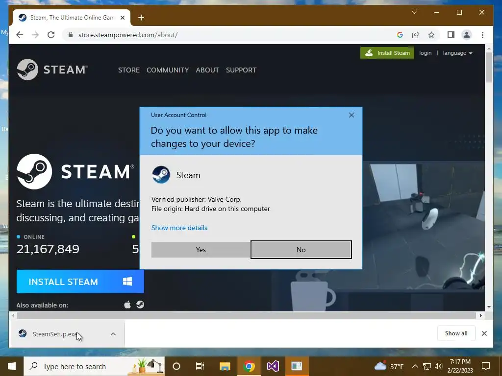Close the Steam browser tab
The image size is (502, 376).
point(122,18)
